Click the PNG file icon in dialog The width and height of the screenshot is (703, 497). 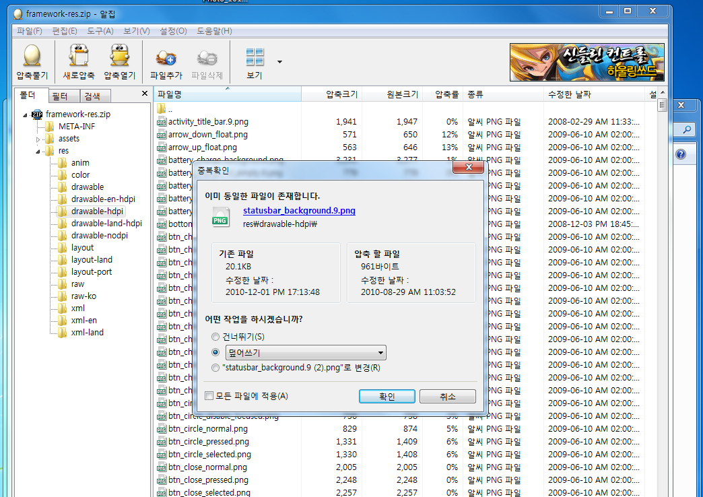tap(220, 216)
